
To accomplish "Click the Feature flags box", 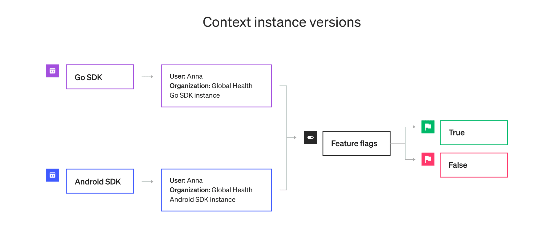I will point(356,143).
